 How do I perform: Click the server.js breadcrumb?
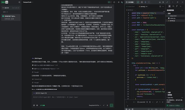point(129,10)
